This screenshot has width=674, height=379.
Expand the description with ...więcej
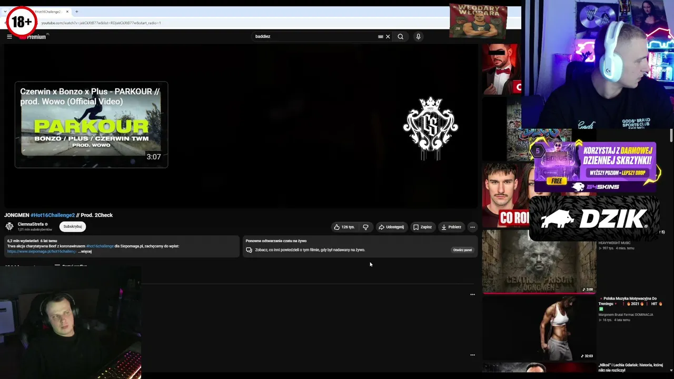click(85, 252)
